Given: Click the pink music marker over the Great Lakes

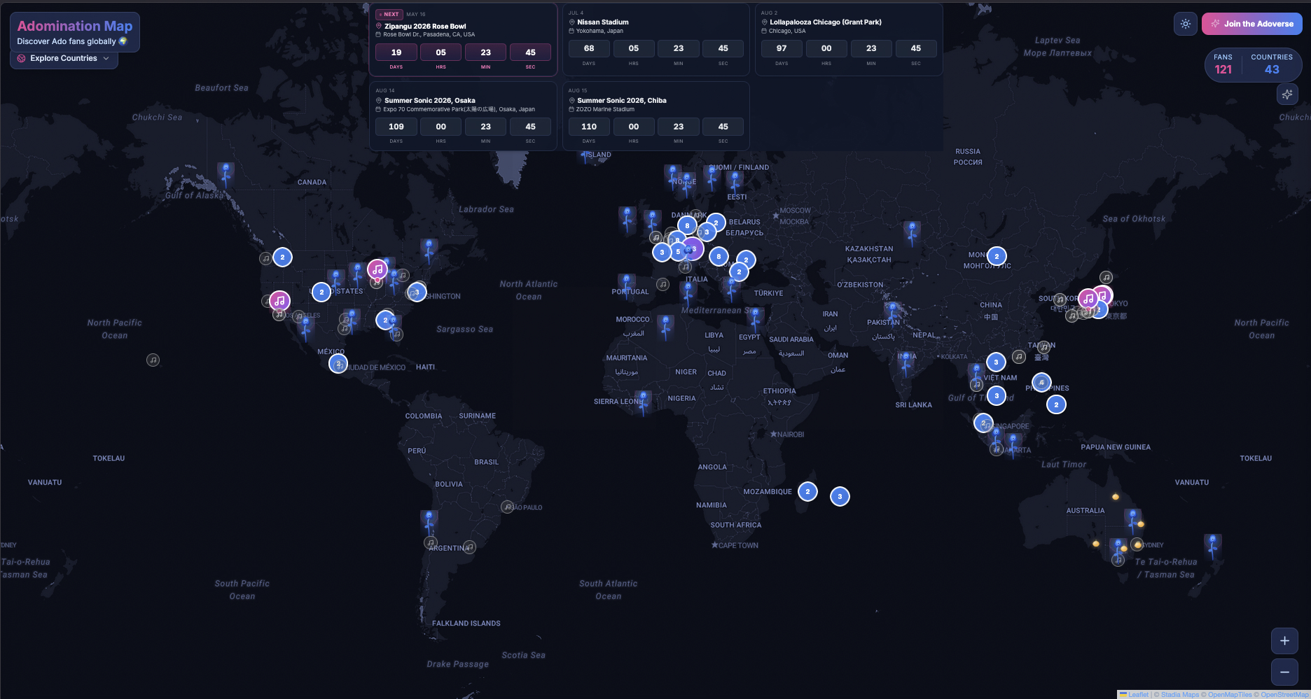Looking at the screenshot, I should coord(377,269).
